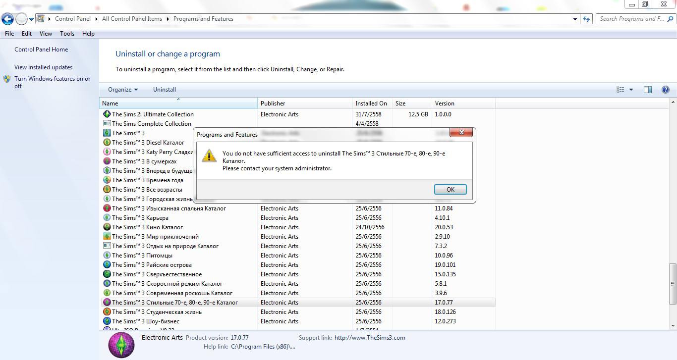Click The Sims 3 Все возрасты icon
This screenshot has width=677, height=360.
coord(107,190)
